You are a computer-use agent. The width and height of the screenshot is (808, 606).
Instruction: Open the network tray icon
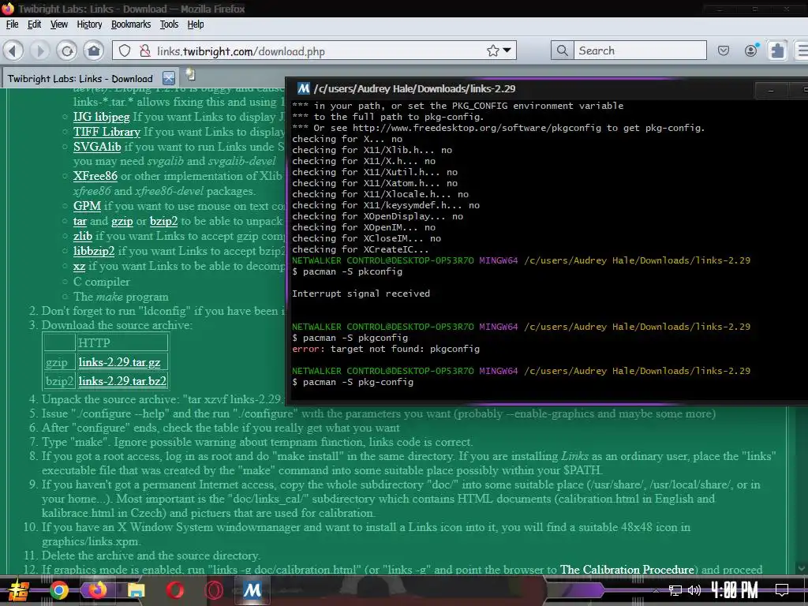coord(675,590)
